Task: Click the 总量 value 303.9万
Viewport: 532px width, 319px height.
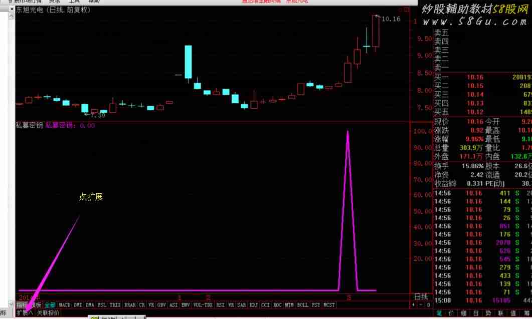Action: 471,148
